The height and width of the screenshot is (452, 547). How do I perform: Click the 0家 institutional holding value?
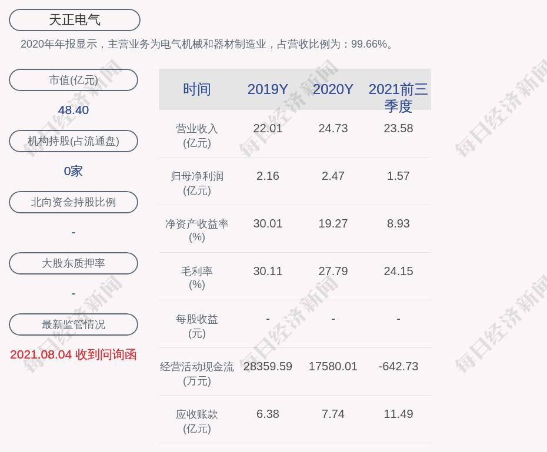click(74, 171)
